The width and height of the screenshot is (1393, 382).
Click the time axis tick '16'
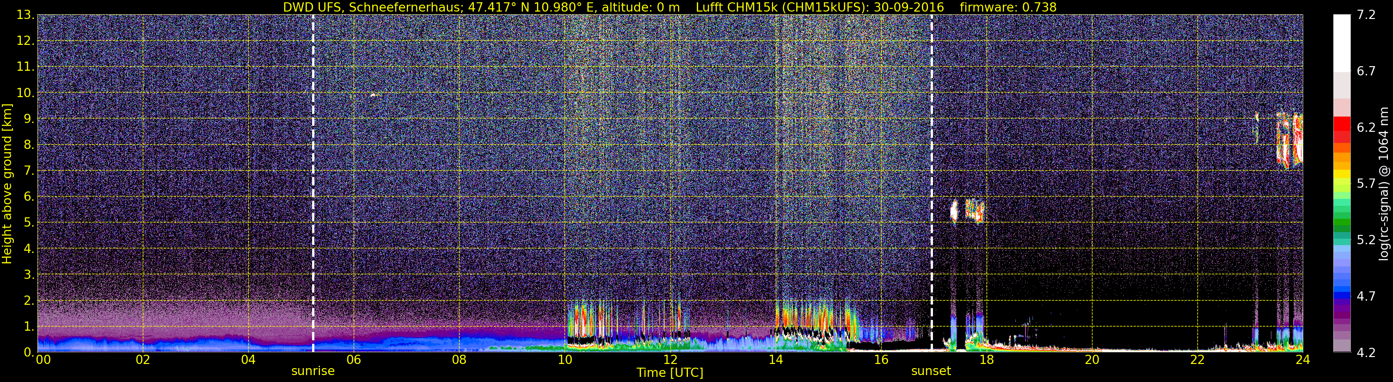click(881, 360)
